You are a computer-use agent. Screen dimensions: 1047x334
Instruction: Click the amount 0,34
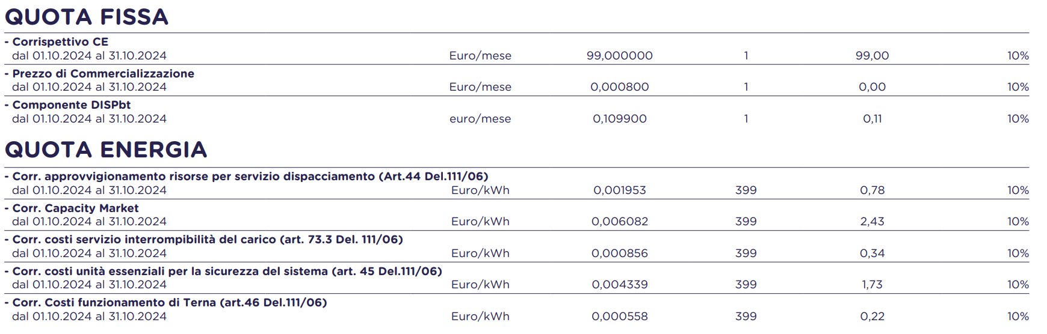pyautogui.click(x=872, y=254)
